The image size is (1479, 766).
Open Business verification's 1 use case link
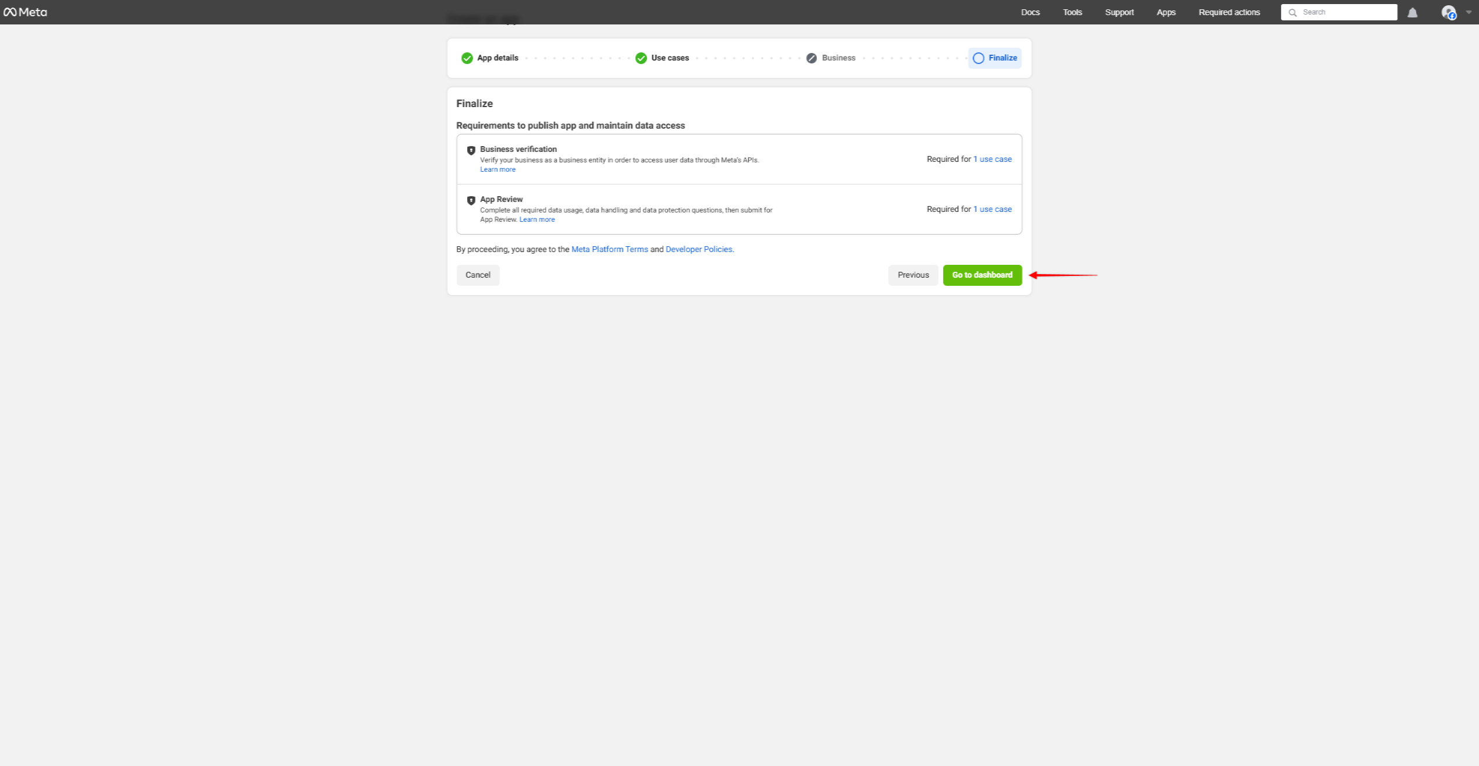992,159
